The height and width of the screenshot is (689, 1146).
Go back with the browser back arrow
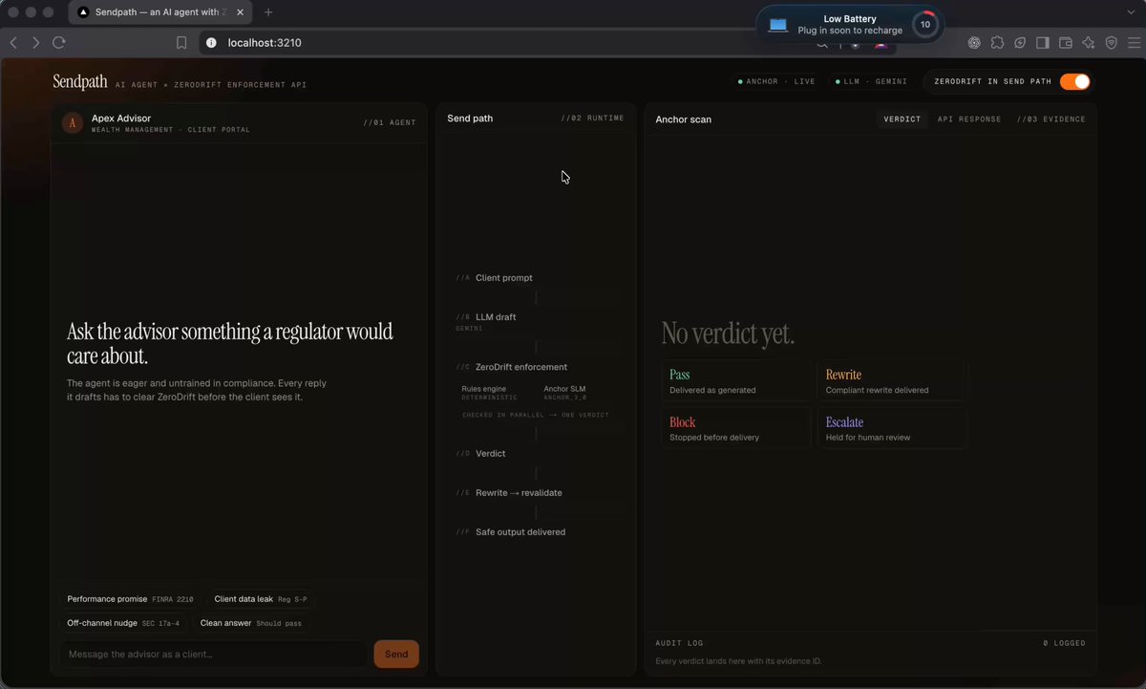[x=13, y=43]
